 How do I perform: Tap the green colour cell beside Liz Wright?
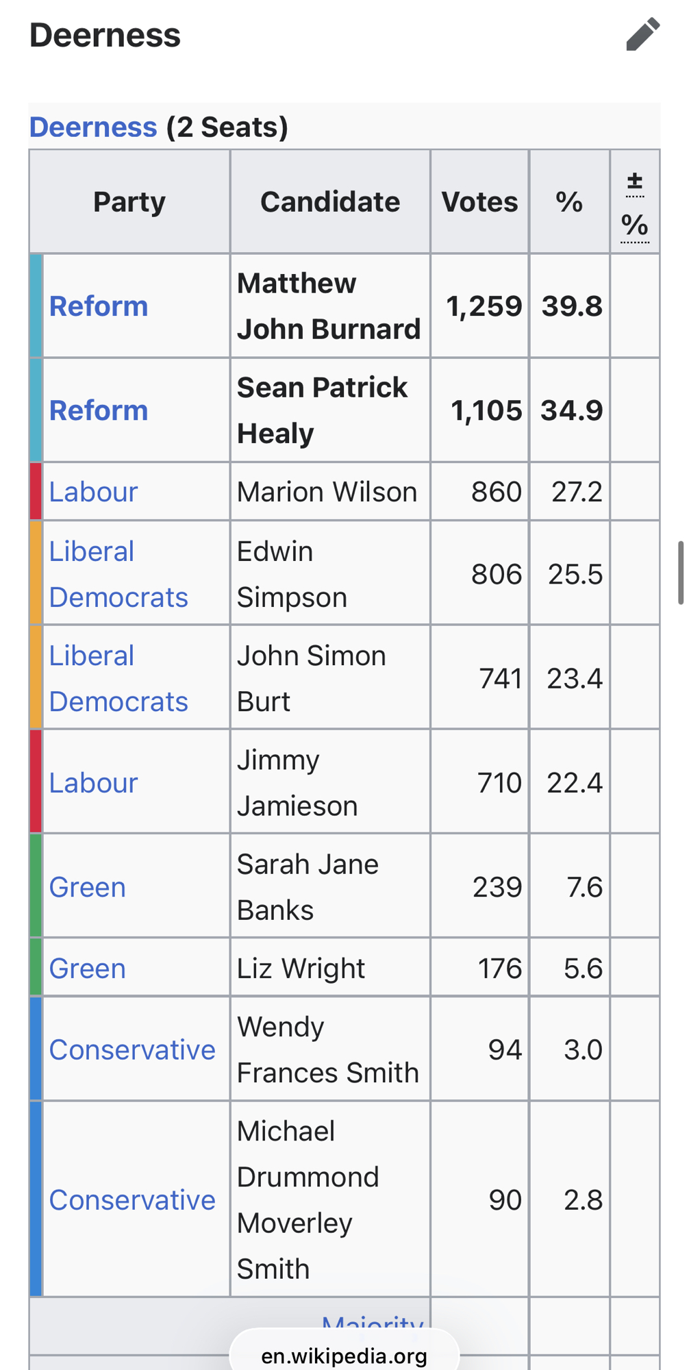[36, 969]
